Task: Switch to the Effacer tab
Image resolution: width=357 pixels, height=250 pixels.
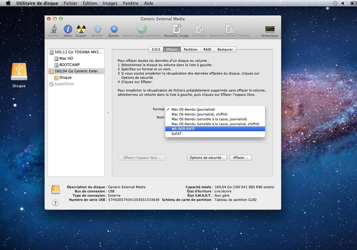Action: 172,49
